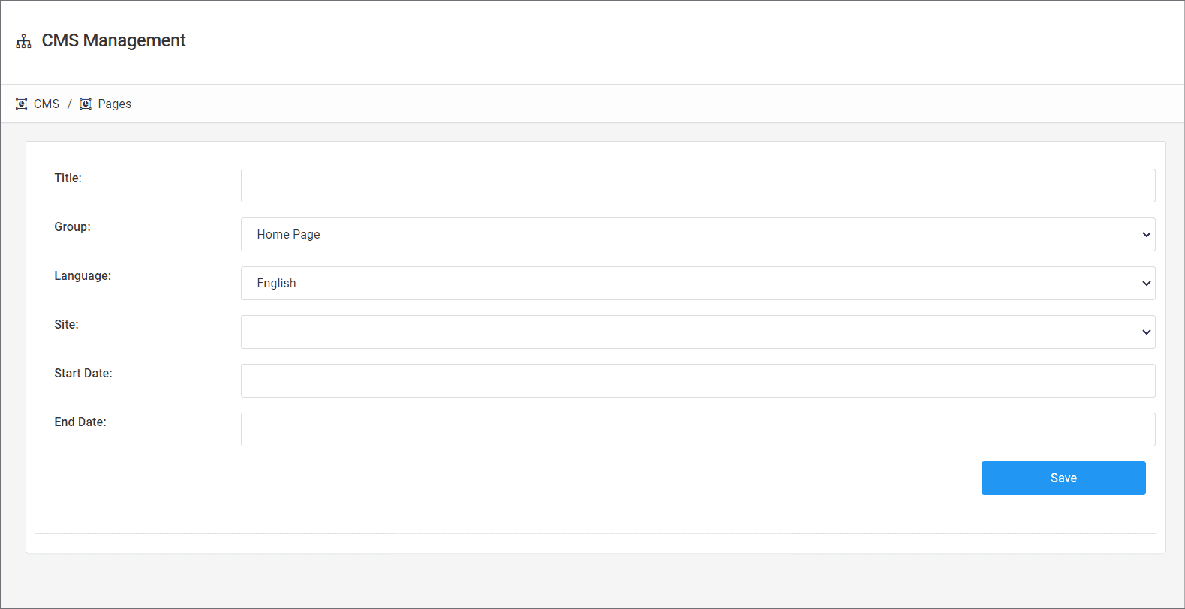Click the breadcrumb slash separator
This screenshot has height=609, width=1185.
point(69,103)
